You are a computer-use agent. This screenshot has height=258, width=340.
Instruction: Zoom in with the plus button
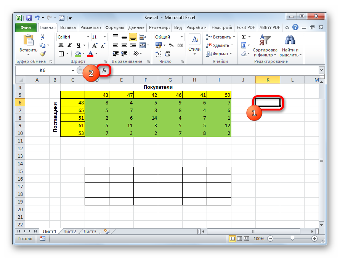coord(314,239)
